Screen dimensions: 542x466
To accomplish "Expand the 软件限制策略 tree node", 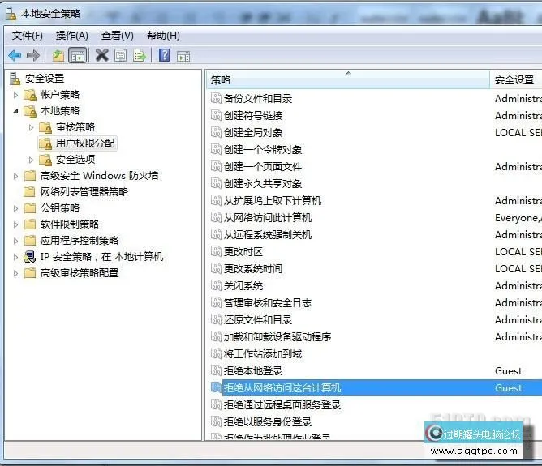I will (15, 224).
